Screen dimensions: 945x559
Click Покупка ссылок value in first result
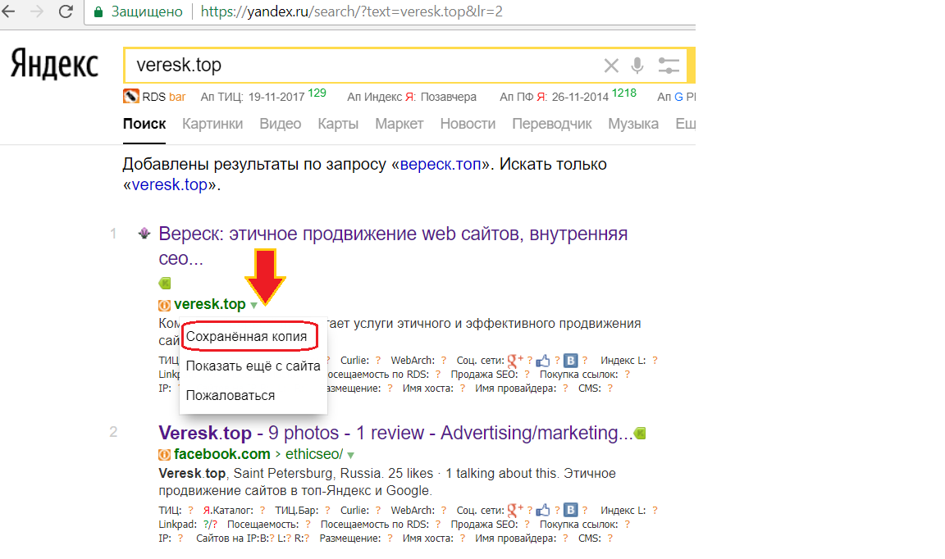point(627,374)
